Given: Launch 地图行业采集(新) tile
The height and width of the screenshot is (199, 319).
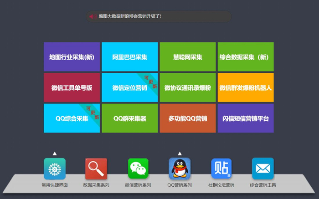Looking at the screenshot, I should [x=72, y=57].
